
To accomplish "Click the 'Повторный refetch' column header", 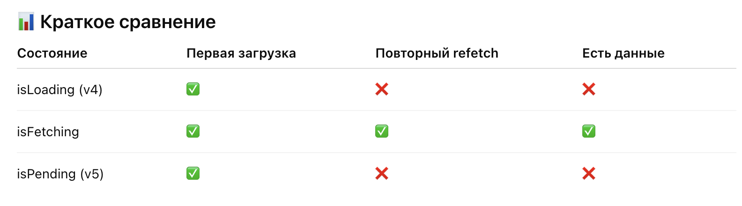I will [x=437, y=53].
